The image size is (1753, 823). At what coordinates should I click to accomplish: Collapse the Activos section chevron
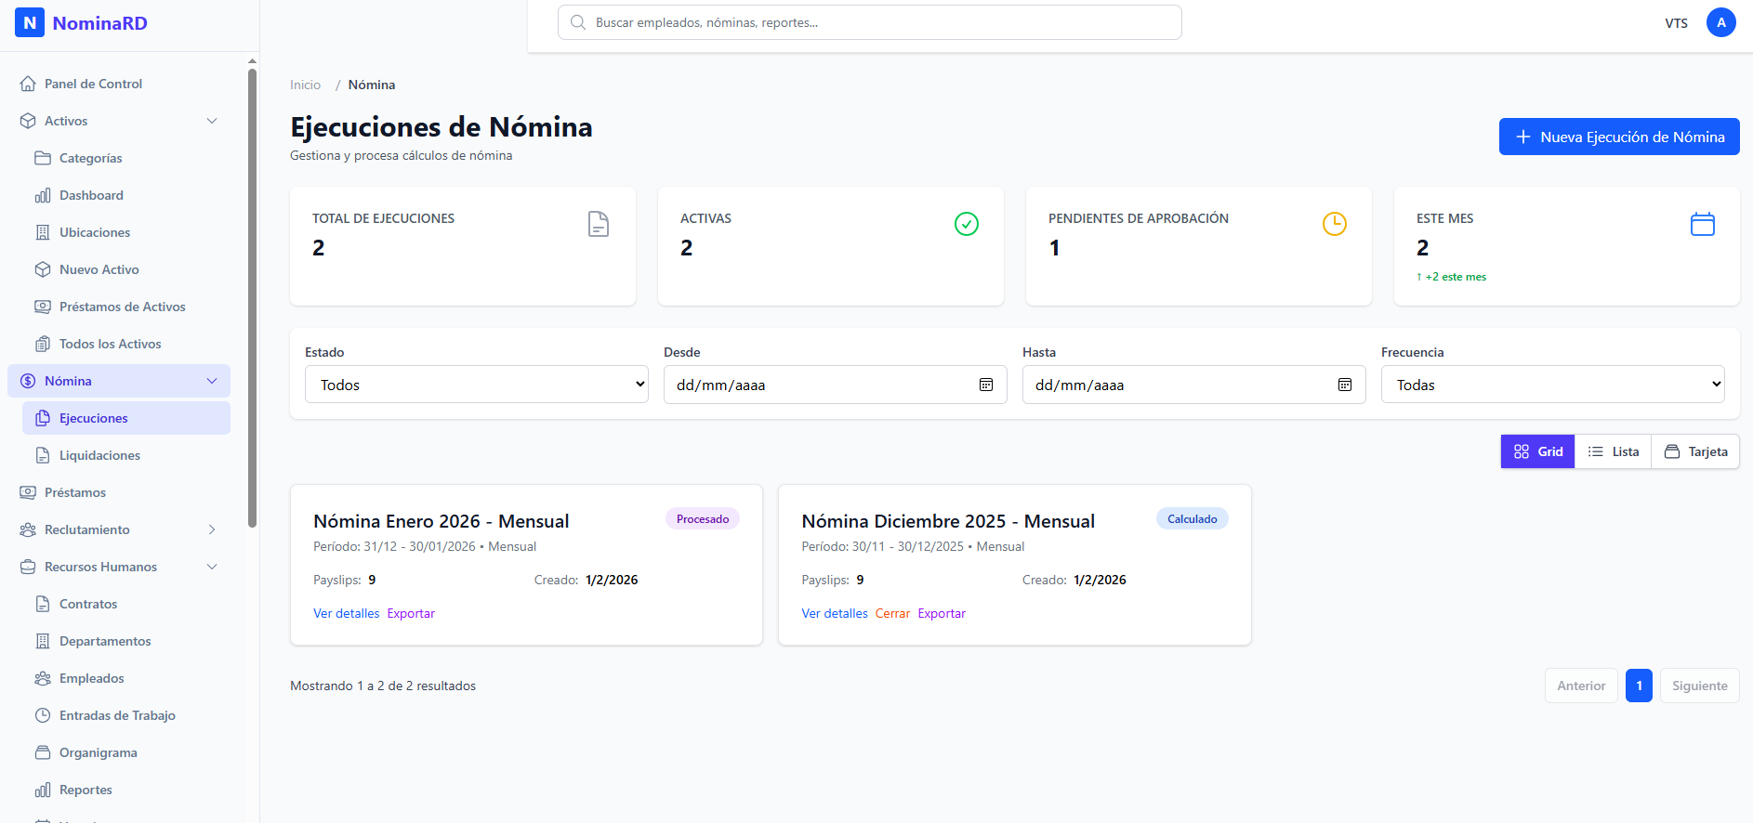[212, 121]
